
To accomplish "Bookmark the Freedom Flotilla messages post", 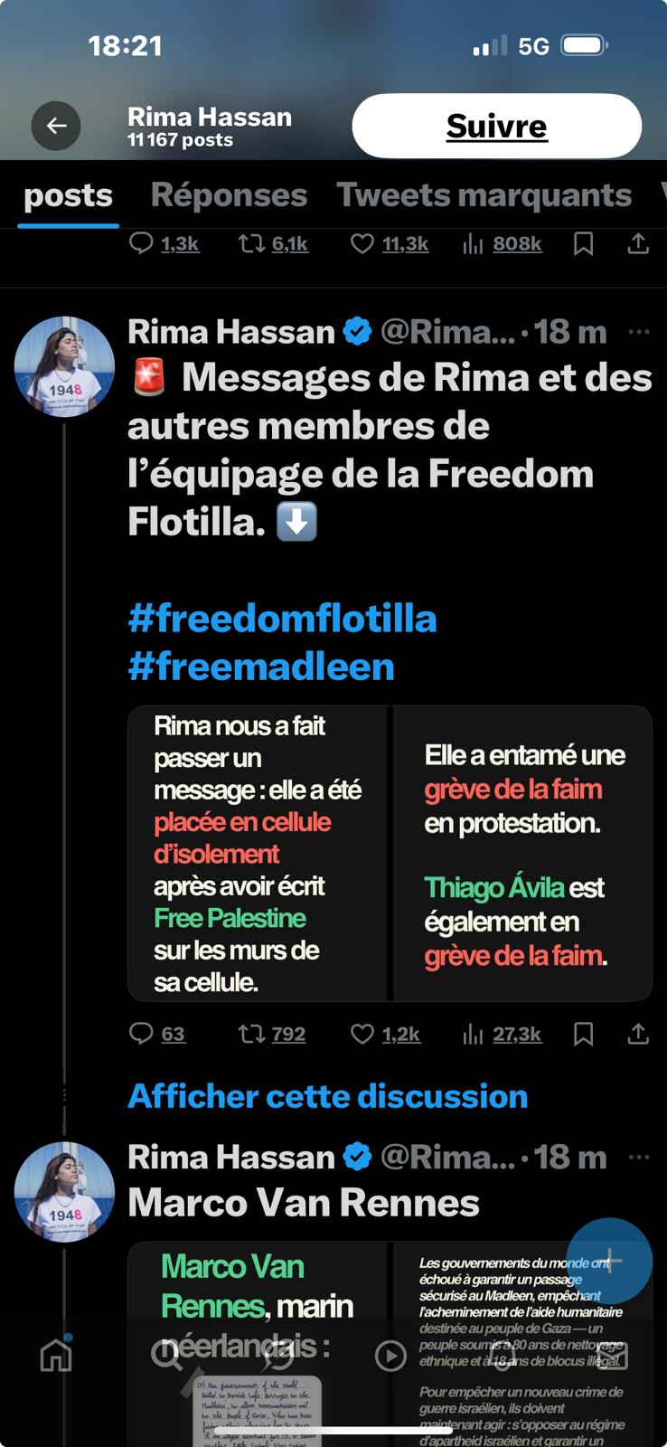I will click(584, 1034).
